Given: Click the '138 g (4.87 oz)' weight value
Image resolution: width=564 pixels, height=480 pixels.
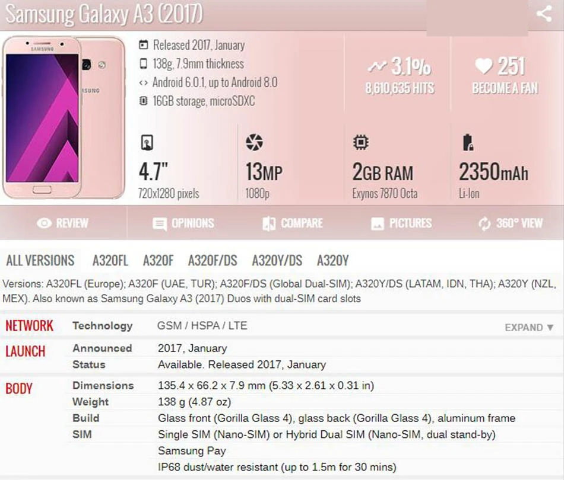Looking at the screenshot, I should [x=194, y=402].
